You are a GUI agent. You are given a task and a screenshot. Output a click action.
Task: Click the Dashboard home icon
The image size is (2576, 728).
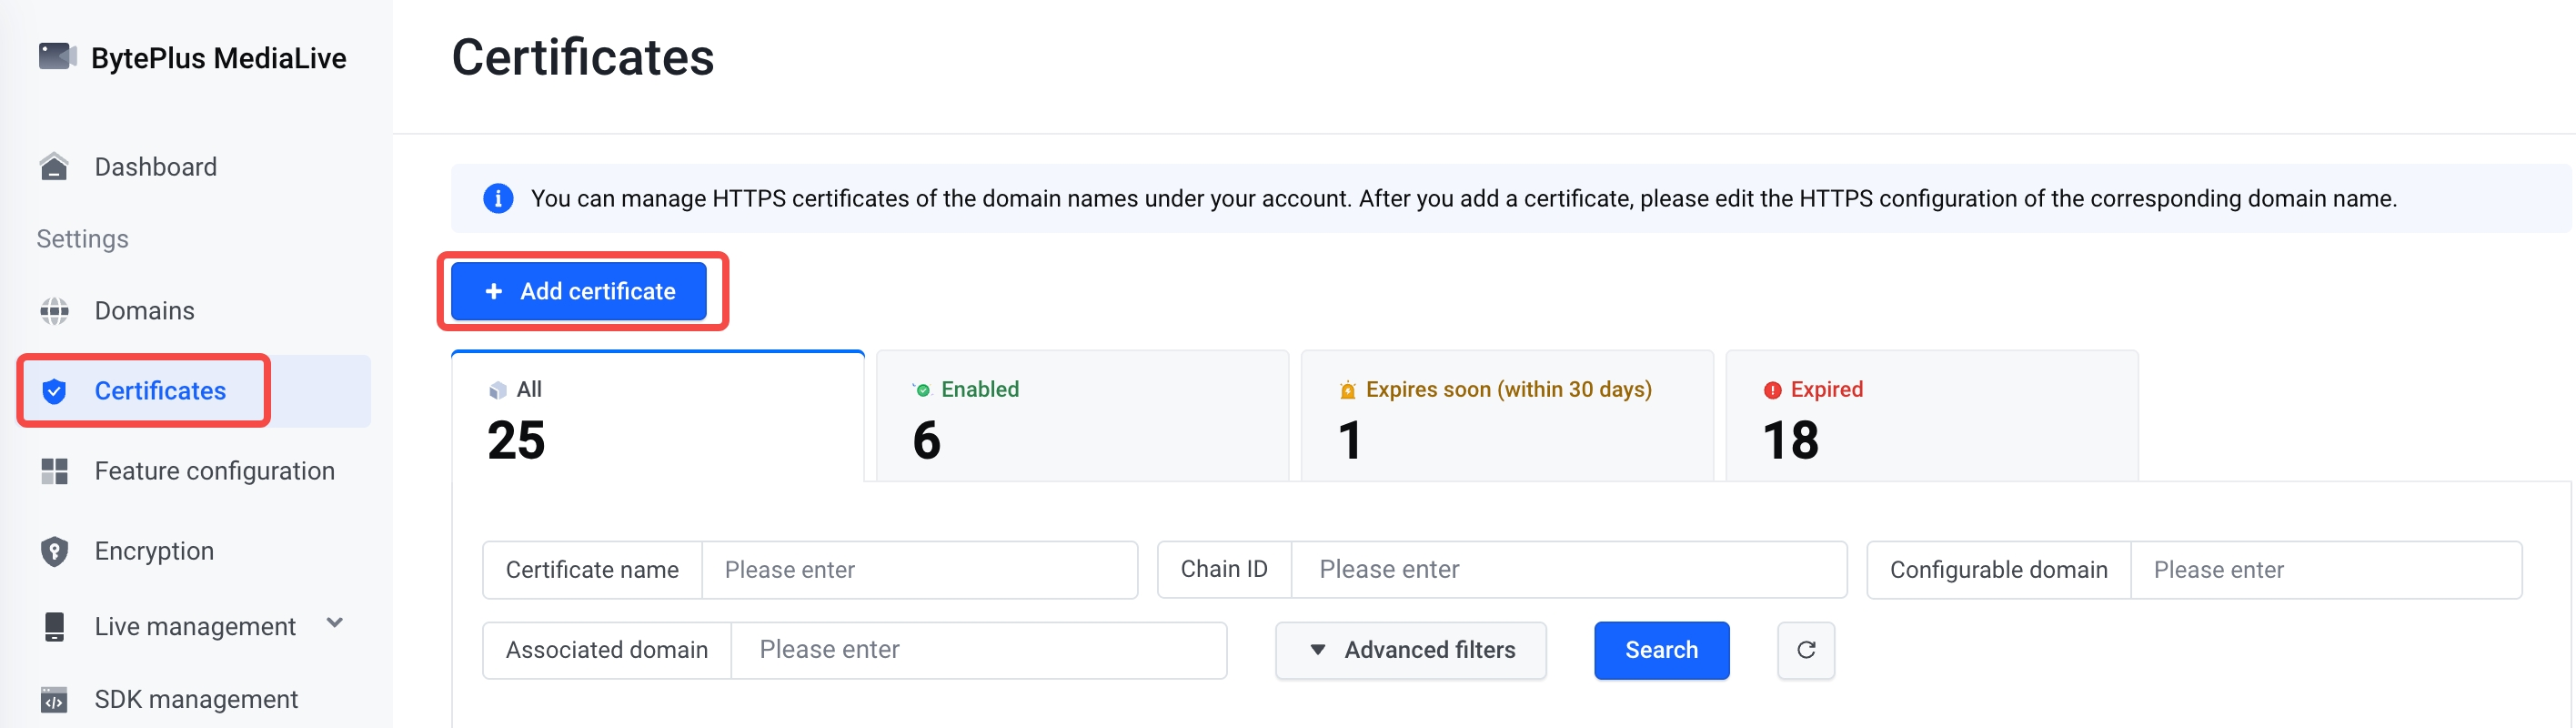pyautogui.click(x=54, y=167)
